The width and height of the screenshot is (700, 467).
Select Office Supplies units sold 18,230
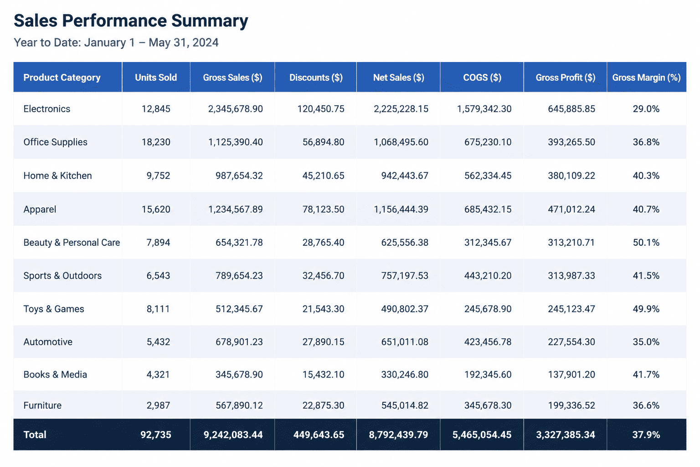(x=156, y=142)
